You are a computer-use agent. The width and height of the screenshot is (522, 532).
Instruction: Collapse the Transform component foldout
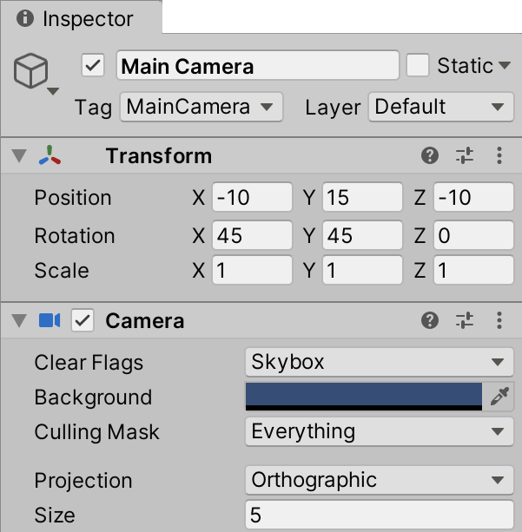(19, 157)
